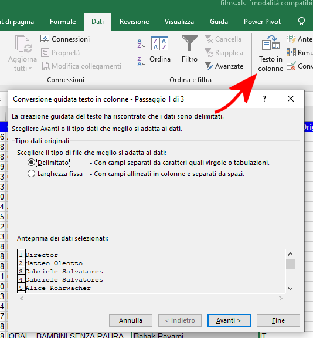Image resolution: width=313 pixels, height=338 pixels.
Task: Select the Delimitato radio option
Action: (x=31, y=163)
